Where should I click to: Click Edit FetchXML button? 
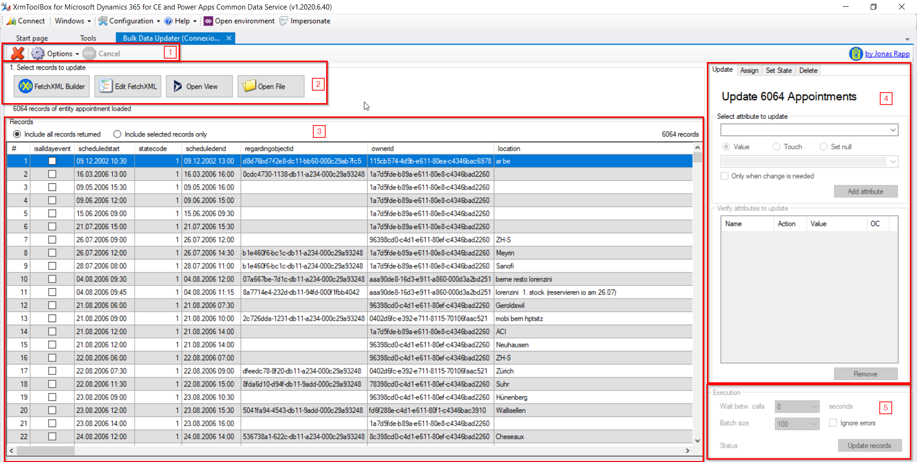(x=128, y=86)
